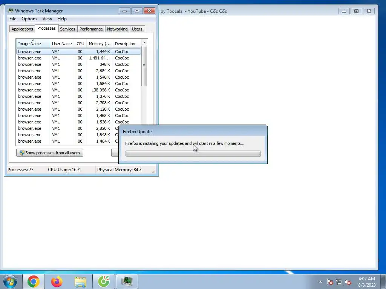Launch Google Chrome from taskbar
This screenshot has height=289, width=386.
[34, 281]
